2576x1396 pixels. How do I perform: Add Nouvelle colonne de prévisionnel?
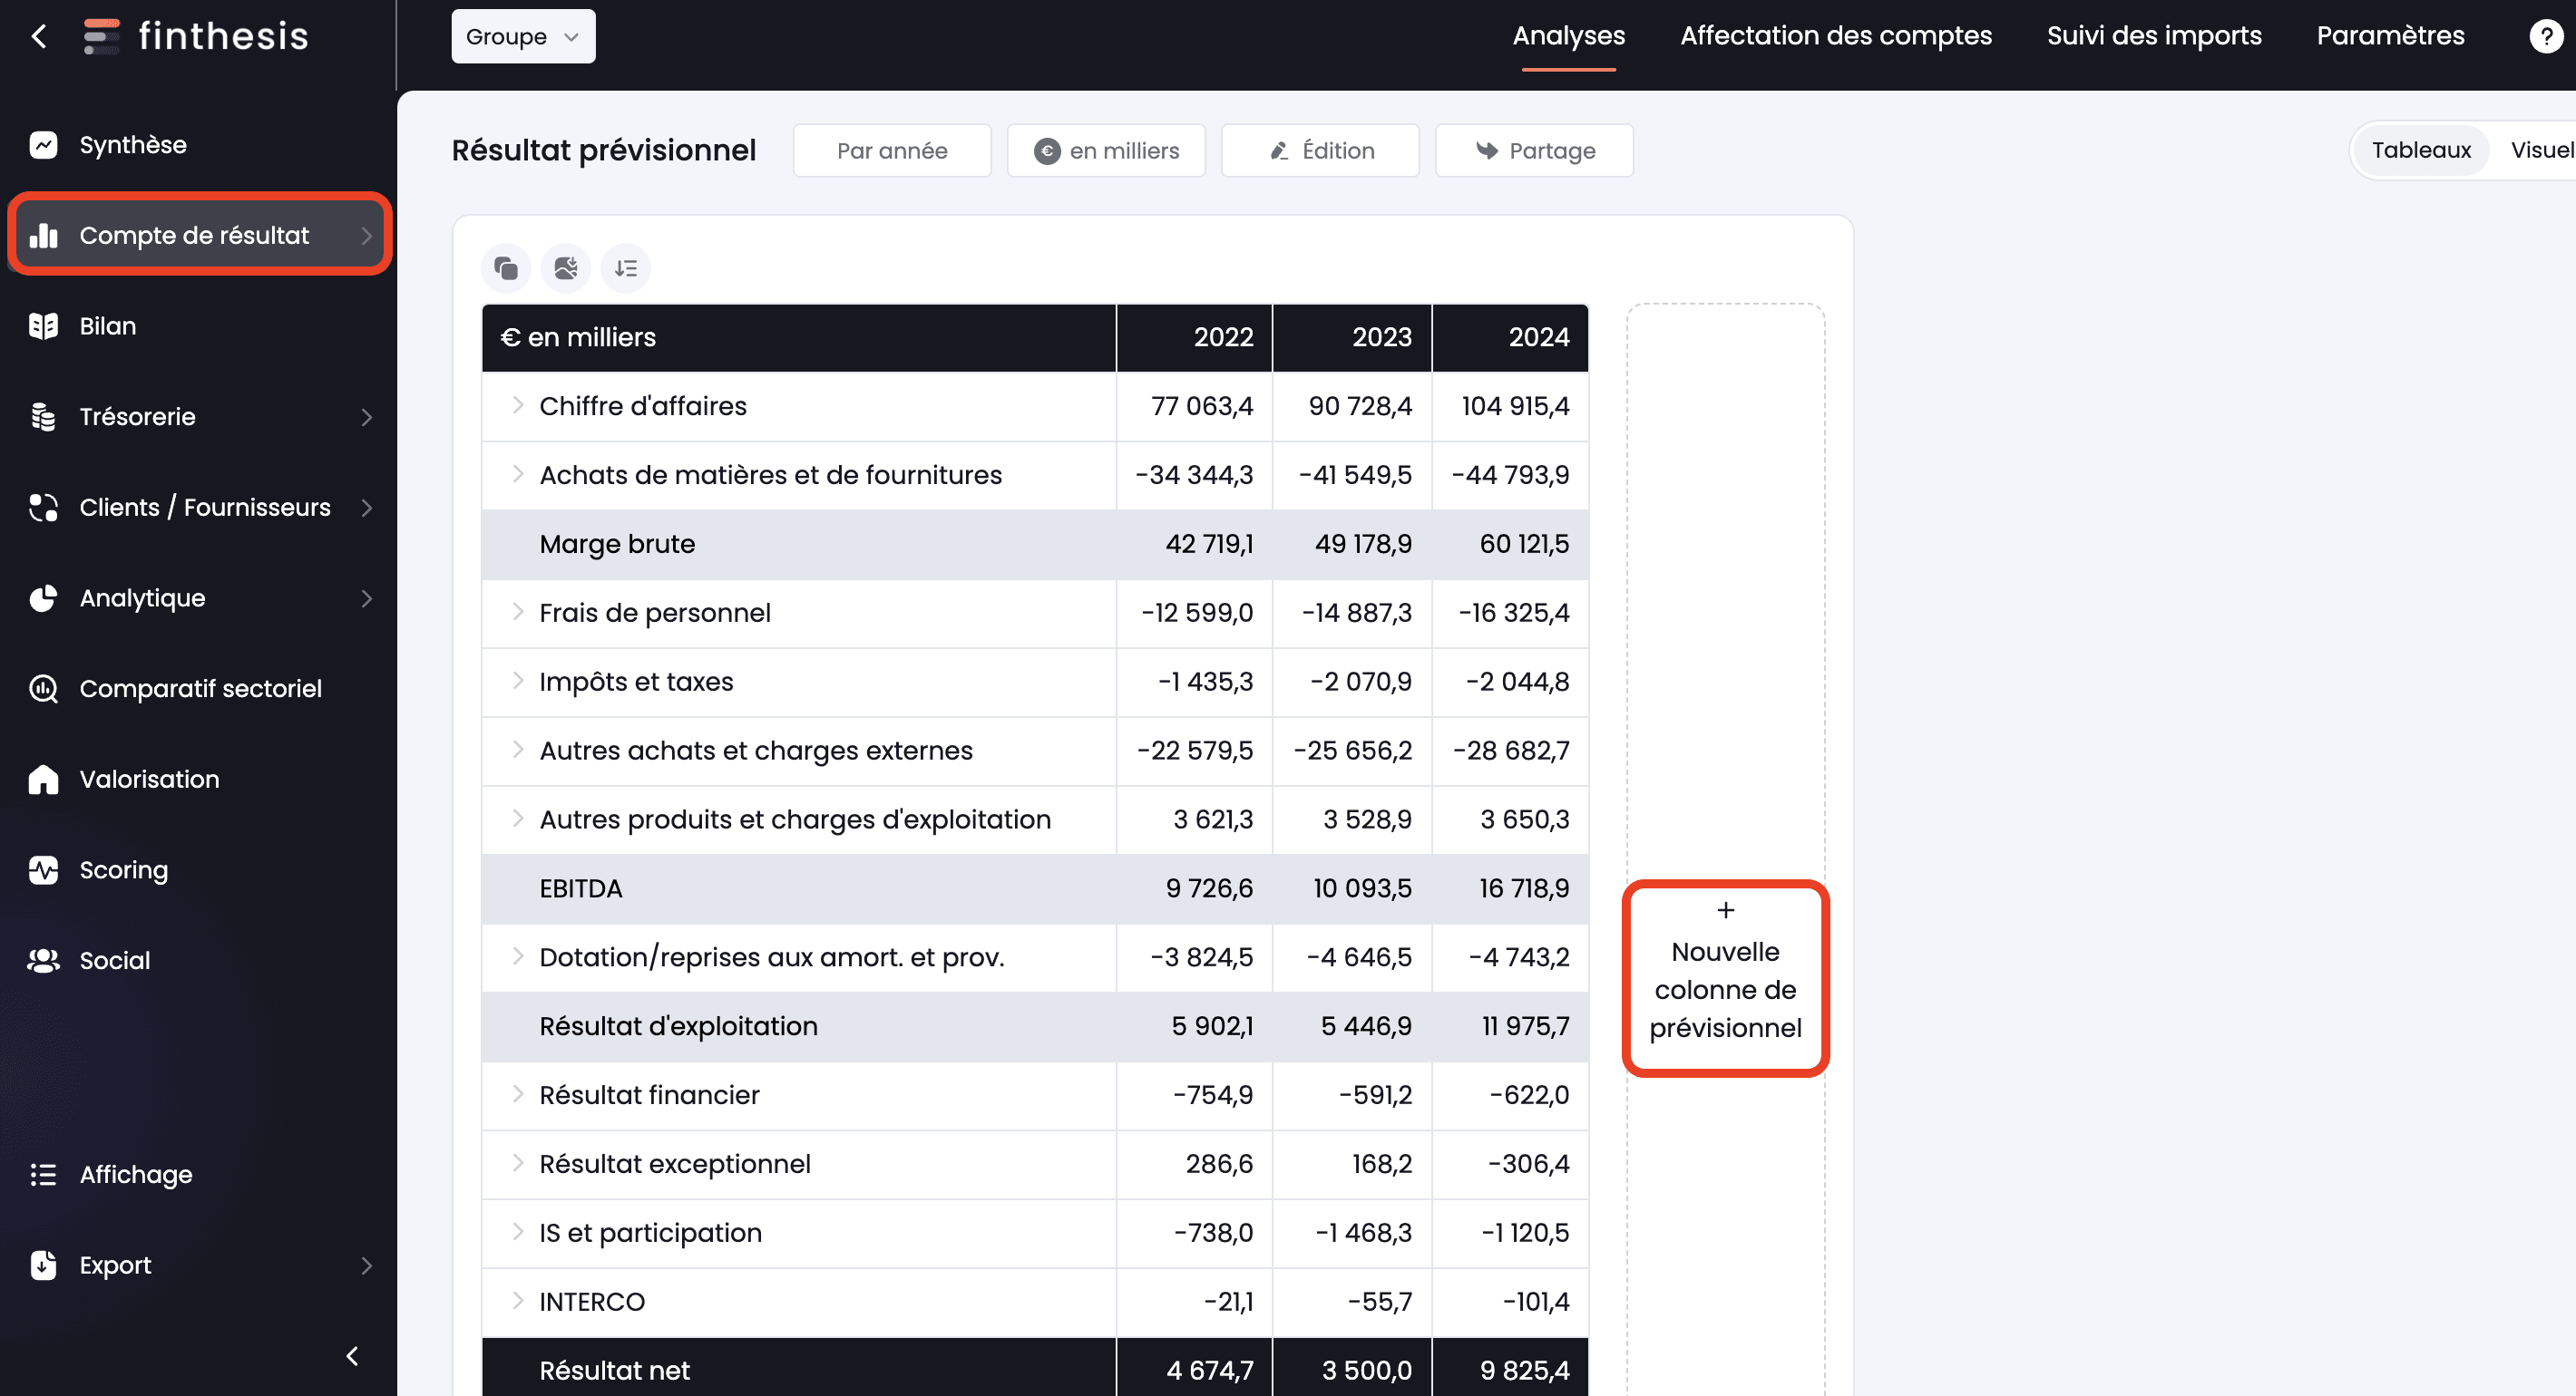point(1725,978)
